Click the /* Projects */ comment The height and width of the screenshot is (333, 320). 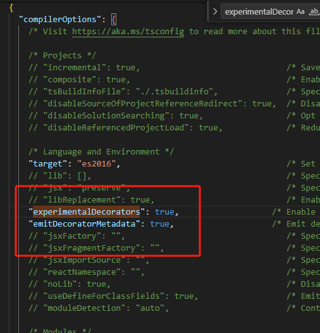62,56
